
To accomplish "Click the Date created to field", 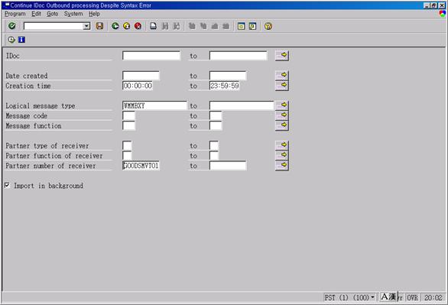I will tap(228, 76).
